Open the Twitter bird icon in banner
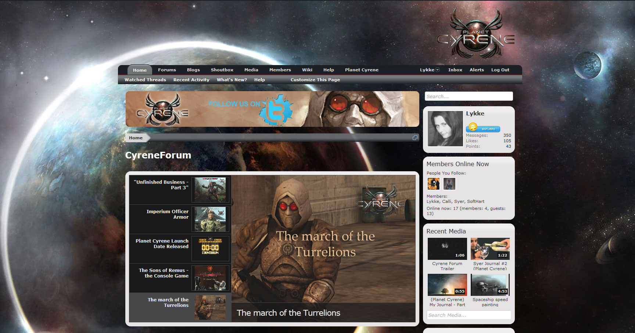635x333 pixels. (276, 110)
